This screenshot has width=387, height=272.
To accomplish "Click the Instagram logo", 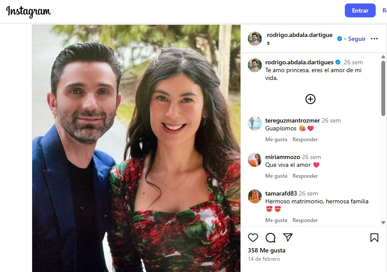I will click(x=28, y=12).
